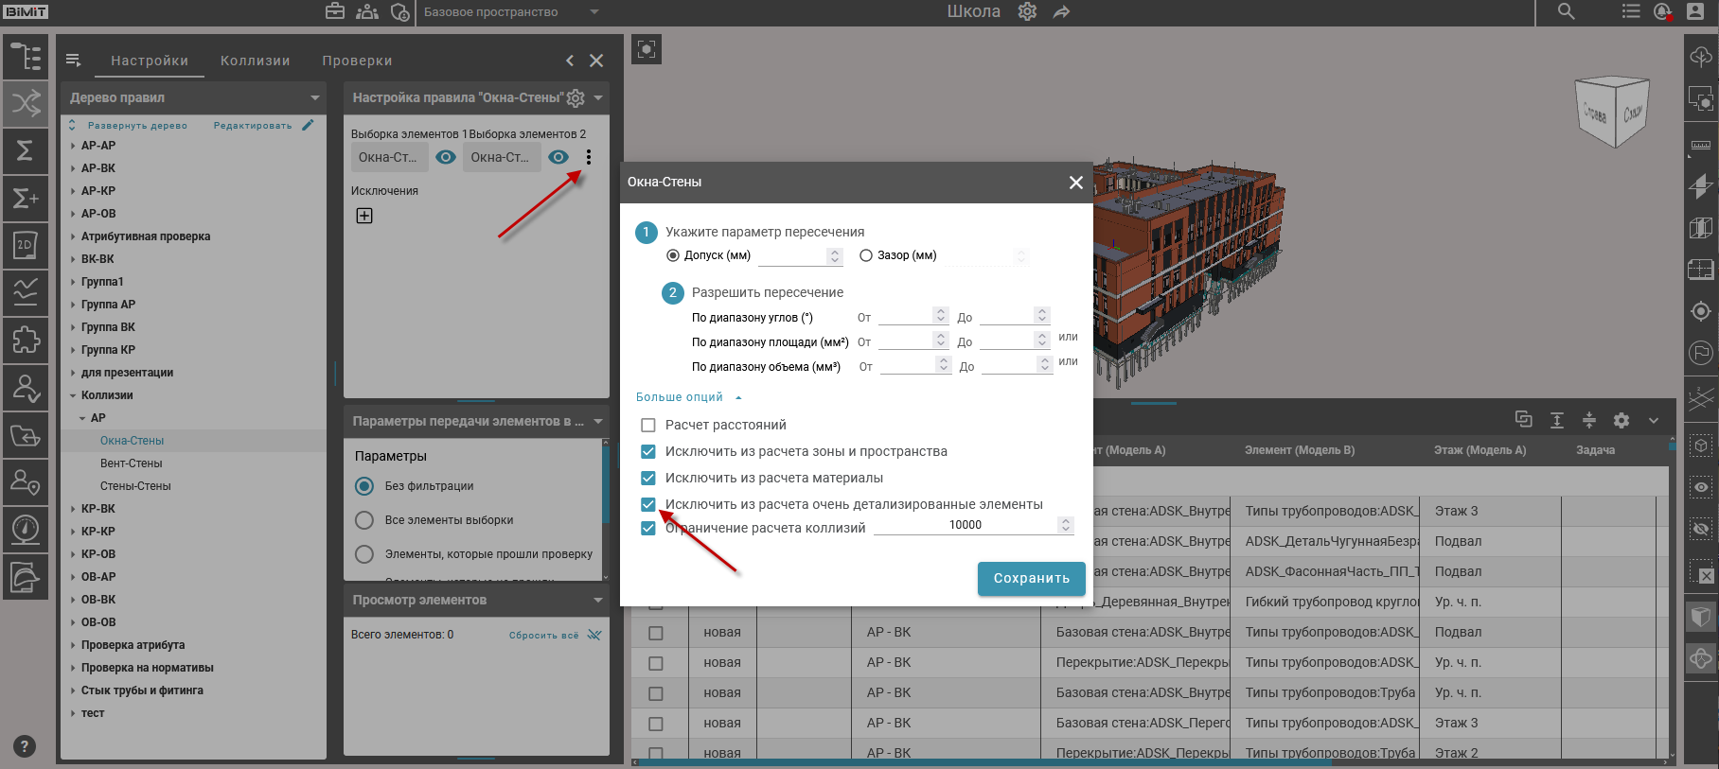This screenshot has height=769, width=1719.
Task: Uncheck "Исключить из расчета материалы"
Action: (648, 478)
